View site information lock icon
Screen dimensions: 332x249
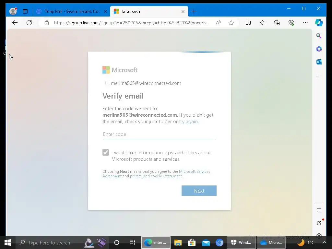[47, 23]
